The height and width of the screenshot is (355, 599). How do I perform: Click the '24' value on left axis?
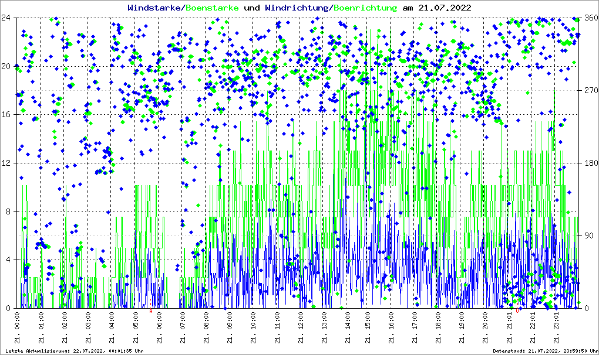point(7,18)
